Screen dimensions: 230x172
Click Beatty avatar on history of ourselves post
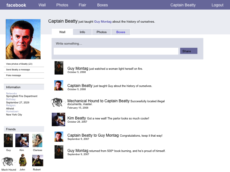pyautogui.click(x=59, y=85)
